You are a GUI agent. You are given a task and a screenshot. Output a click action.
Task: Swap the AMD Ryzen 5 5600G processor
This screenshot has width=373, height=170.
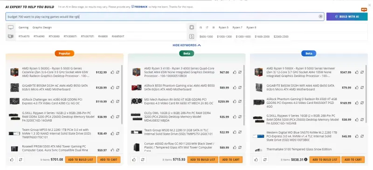pyautogui.click(x=118, y=72)
